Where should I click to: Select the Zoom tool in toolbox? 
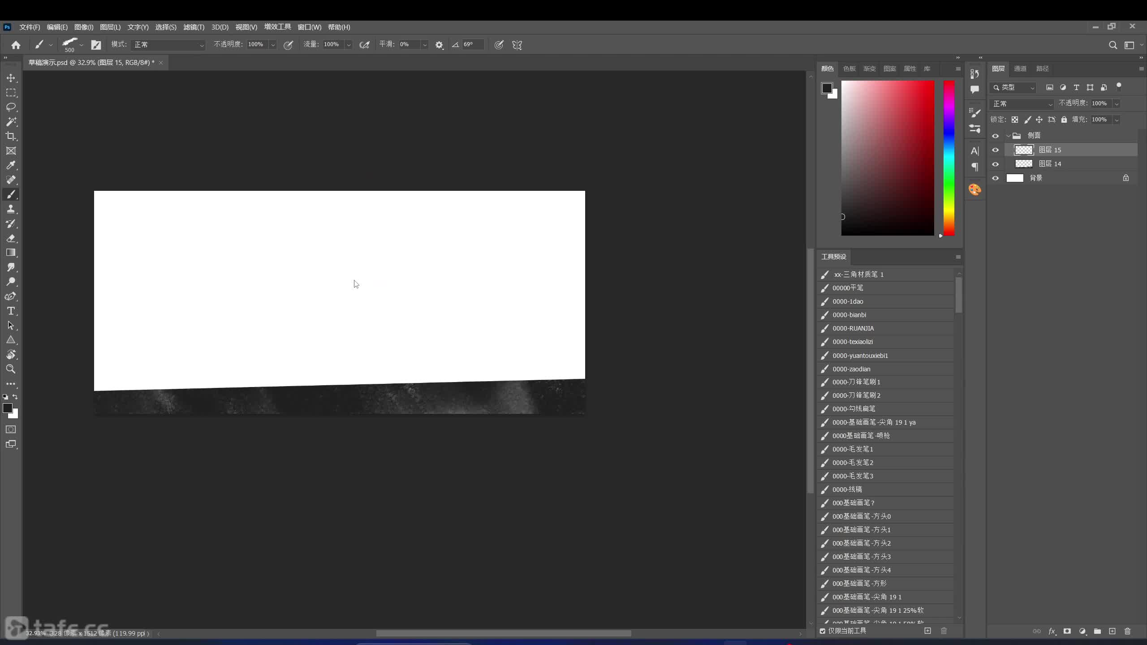pos(11,369)
